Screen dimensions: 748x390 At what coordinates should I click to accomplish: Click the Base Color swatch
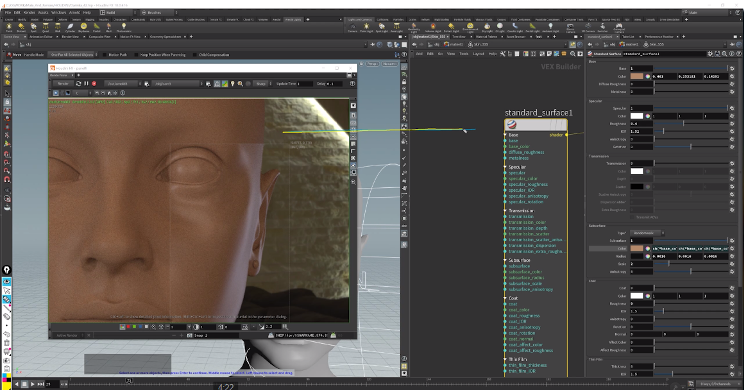click(x=636, y=76)
